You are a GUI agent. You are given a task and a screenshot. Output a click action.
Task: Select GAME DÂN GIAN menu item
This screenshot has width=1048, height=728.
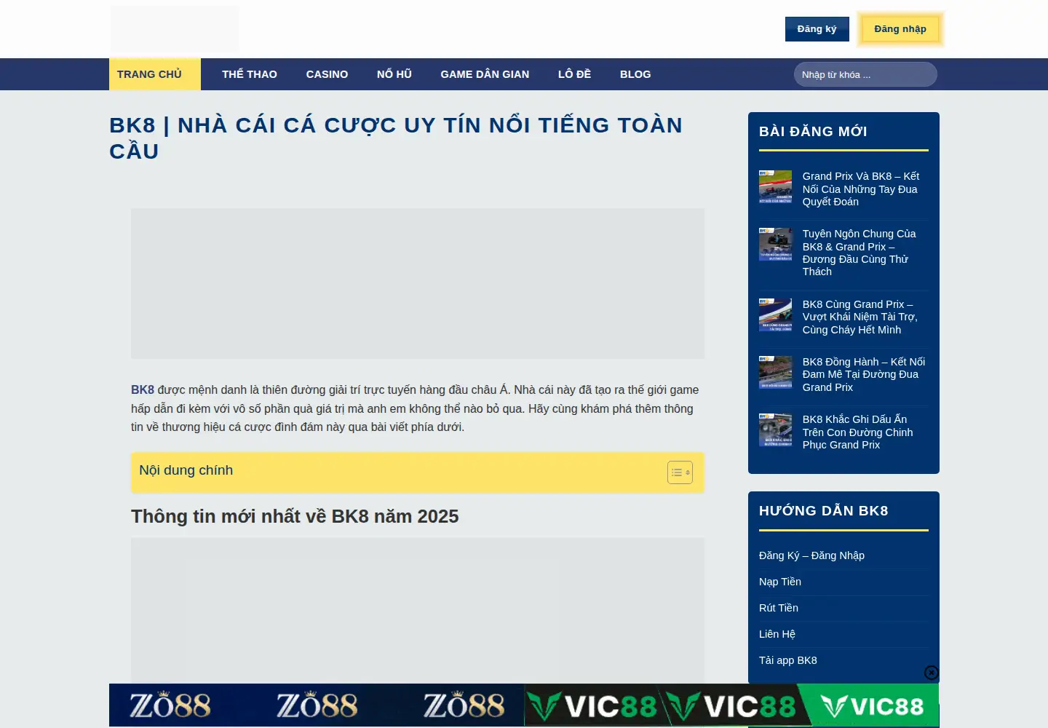[485, 74]
